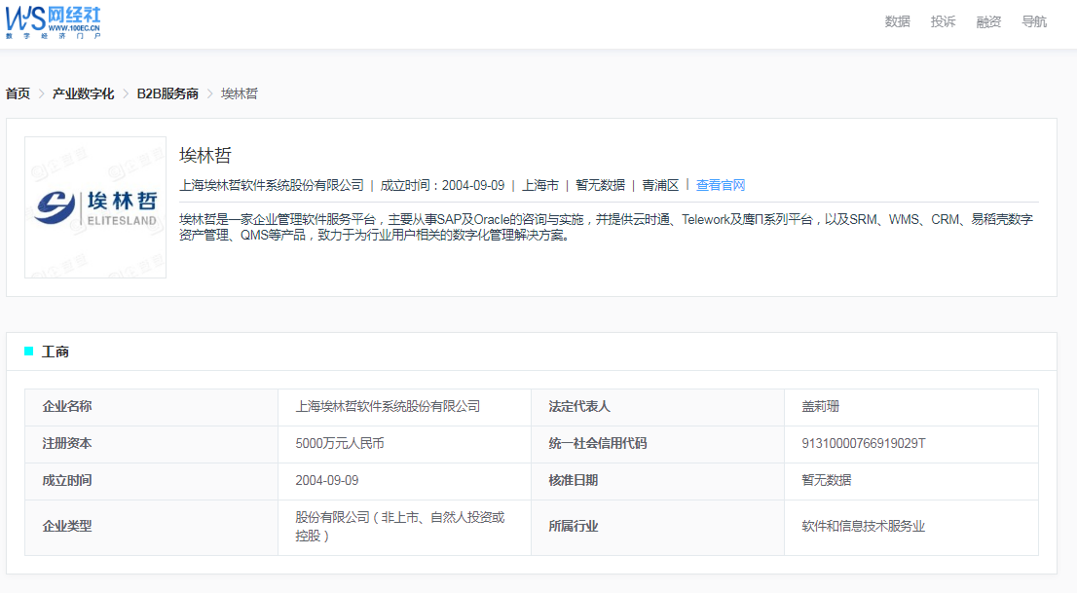The height and width of the screenshot is (593, 1077).
Task: Click the 企业名称 label cell
Action: coord(151,407)
